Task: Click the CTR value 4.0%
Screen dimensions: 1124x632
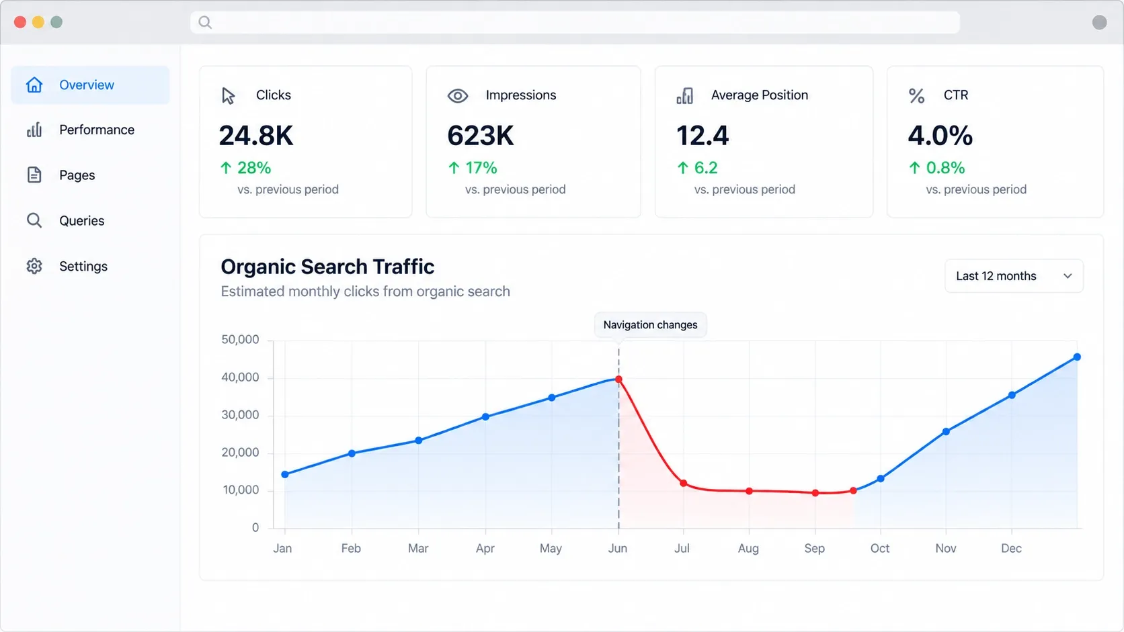Action: coord(940,136)
